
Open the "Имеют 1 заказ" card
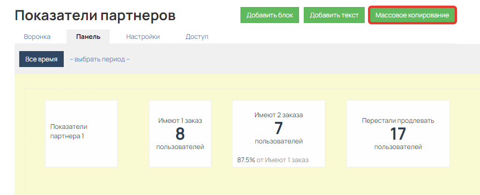pyautogui.click(x=180, y=134)
